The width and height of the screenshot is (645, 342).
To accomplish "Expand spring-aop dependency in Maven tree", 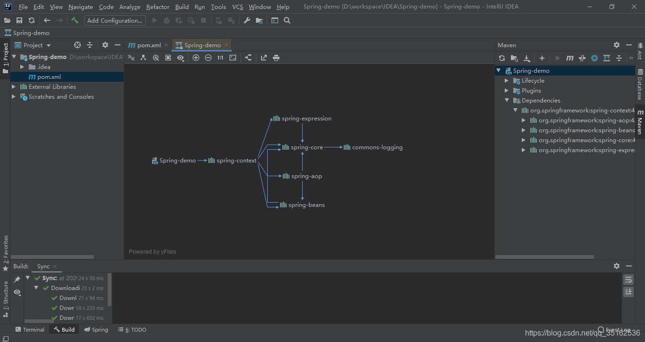I will point(524,120).
